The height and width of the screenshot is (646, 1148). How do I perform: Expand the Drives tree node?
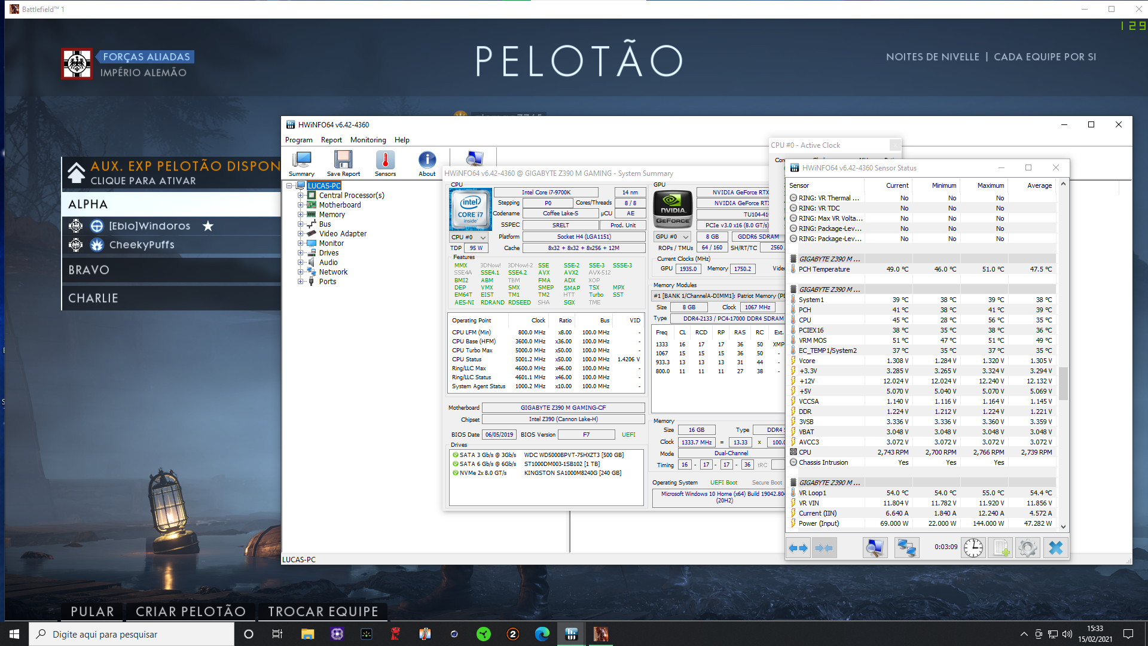(300, 253)
